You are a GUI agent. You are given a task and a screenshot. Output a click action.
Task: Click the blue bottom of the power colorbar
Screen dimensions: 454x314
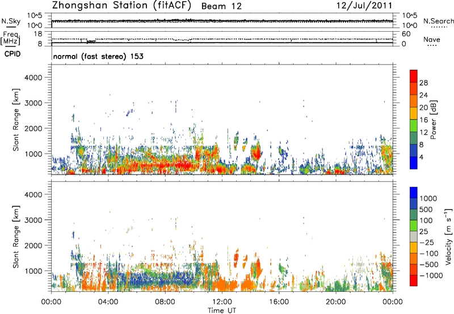[414, 163]
